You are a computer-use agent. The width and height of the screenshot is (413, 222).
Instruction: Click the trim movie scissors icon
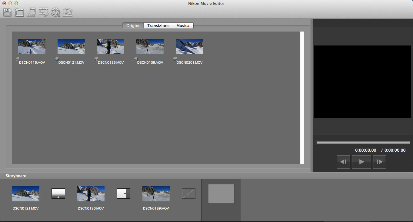tap(44, 12)
